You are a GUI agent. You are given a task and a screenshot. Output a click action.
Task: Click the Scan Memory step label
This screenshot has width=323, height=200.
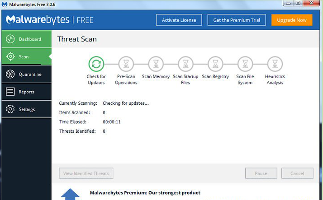(156, 76)
